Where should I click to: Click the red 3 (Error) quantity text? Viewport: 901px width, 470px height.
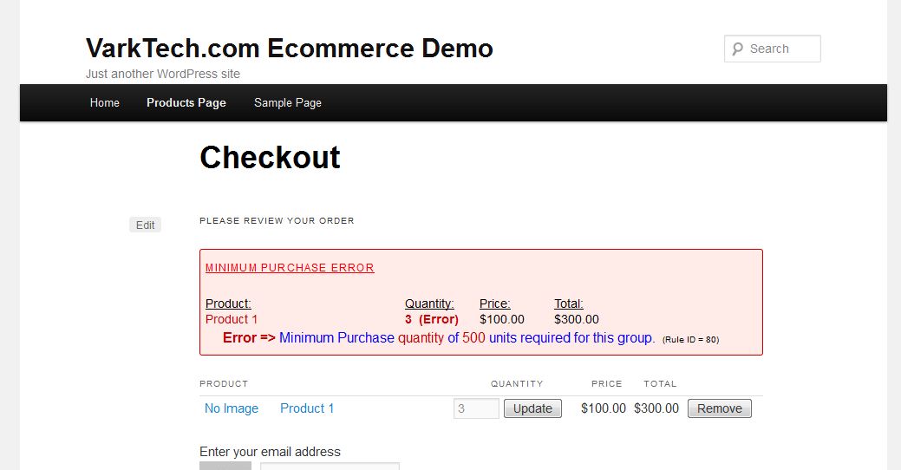(432, 319)
